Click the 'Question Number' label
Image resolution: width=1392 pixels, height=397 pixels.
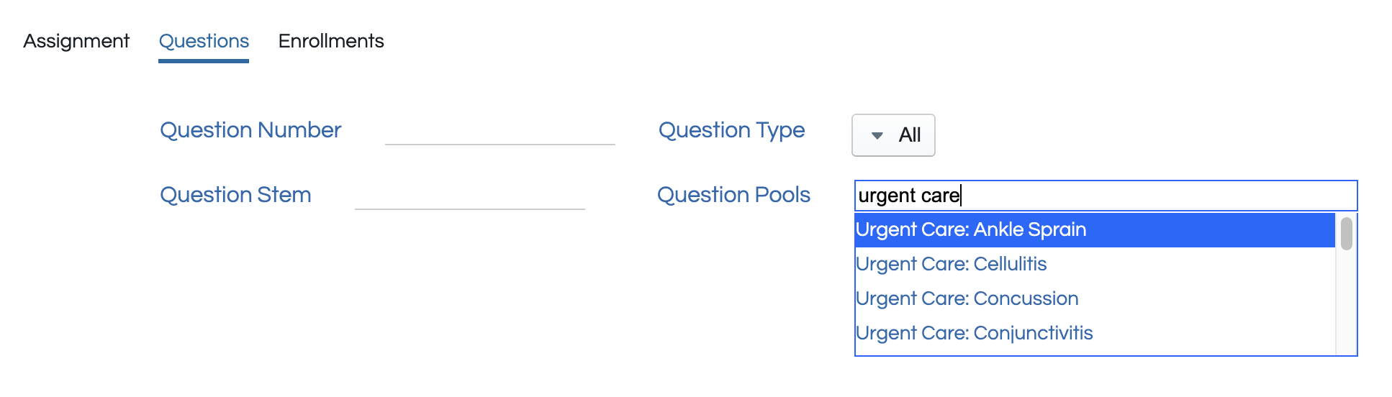pos(250,130)
